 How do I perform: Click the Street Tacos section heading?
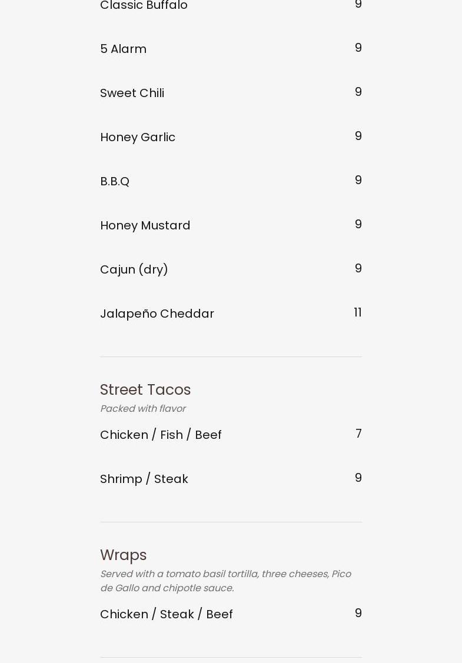pyautogui.click(x=145, y=389)
